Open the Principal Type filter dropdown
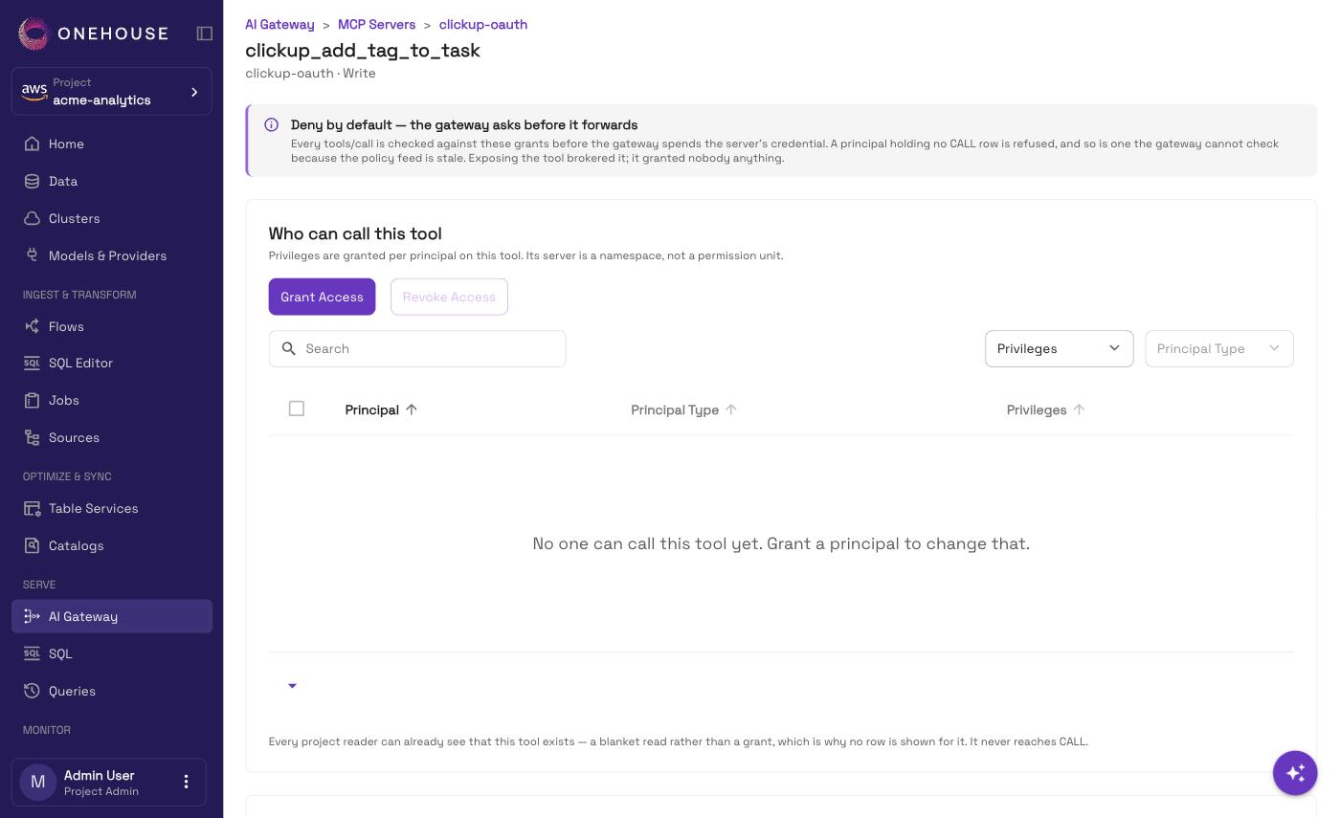1340x818 pixels. point(1219,348)
